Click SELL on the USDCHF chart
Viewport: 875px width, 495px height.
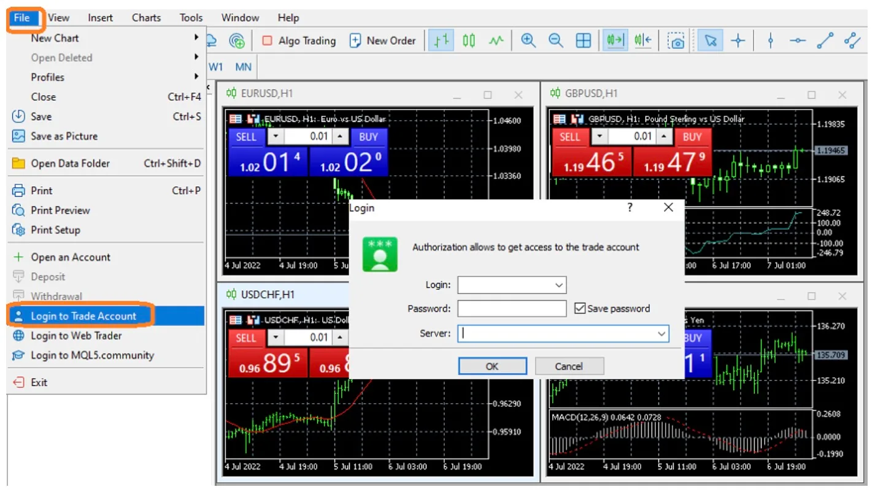point(246,338)
